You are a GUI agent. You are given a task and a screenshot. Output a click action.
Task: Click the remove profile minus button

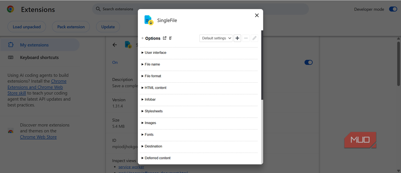[x=246, y=38]
